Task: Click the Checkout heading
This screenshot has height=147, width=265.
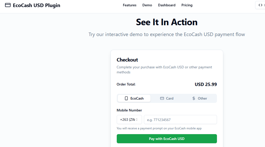Action: [127, 60]
